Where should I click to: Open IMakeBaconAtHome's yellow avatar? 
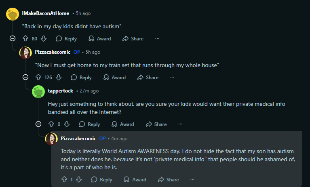[x=13, y=14]
